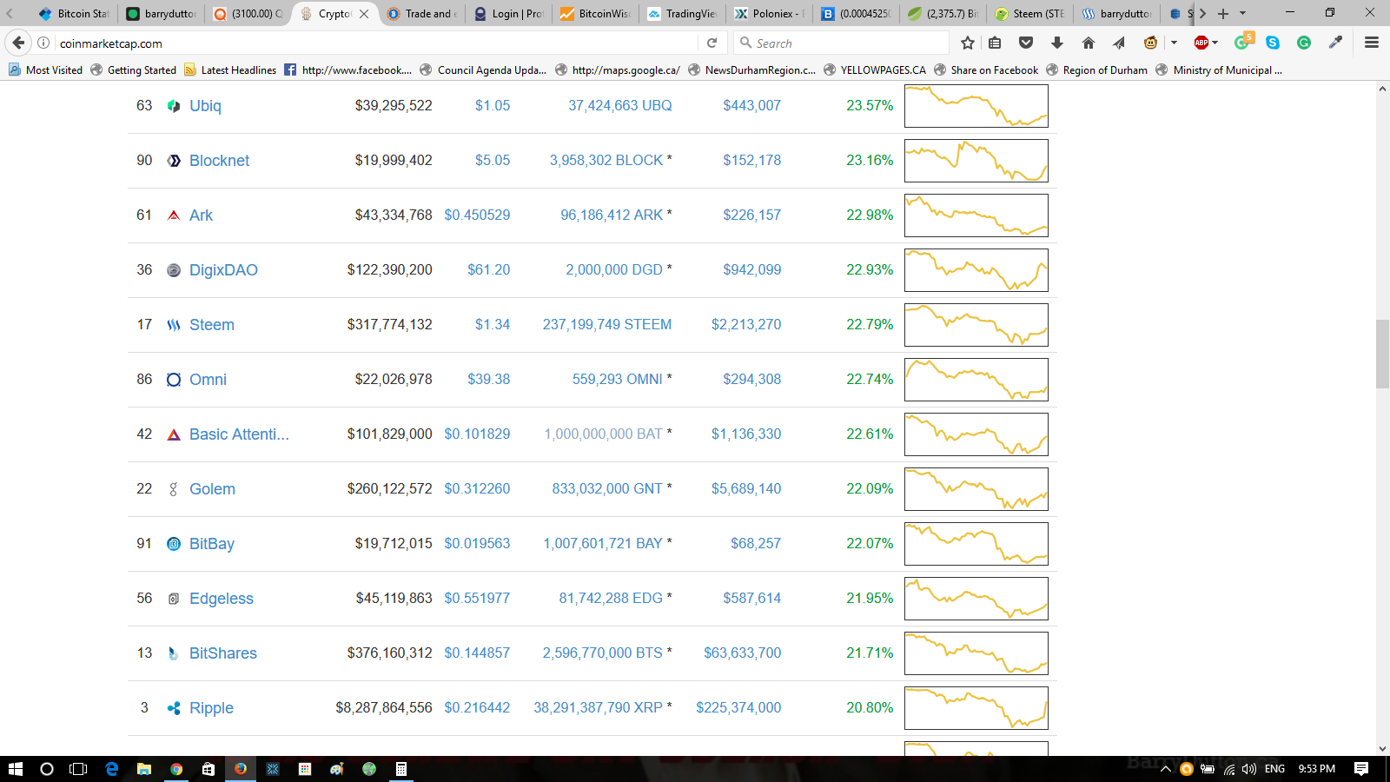Open the downloads arrow in the toolbar
The width and height of the screenshot is (1390, 782).
pos(1057,43)
